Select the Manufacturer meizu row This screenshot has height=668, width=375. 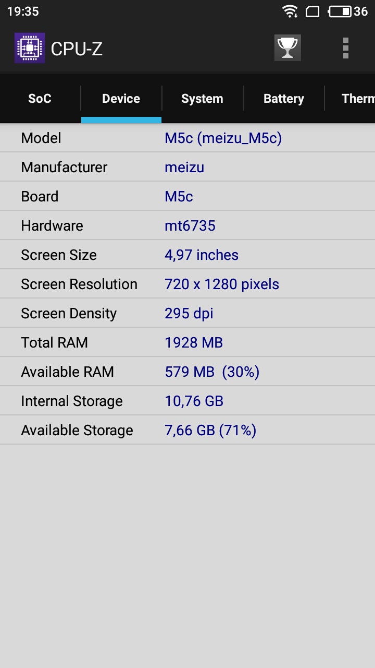pyautogui.click(x=187, y=167)
